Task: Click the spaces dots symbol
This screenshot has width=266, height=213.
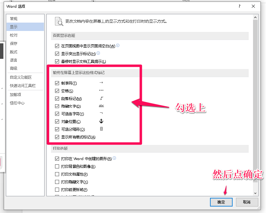Action: click(x=101, y=90)
